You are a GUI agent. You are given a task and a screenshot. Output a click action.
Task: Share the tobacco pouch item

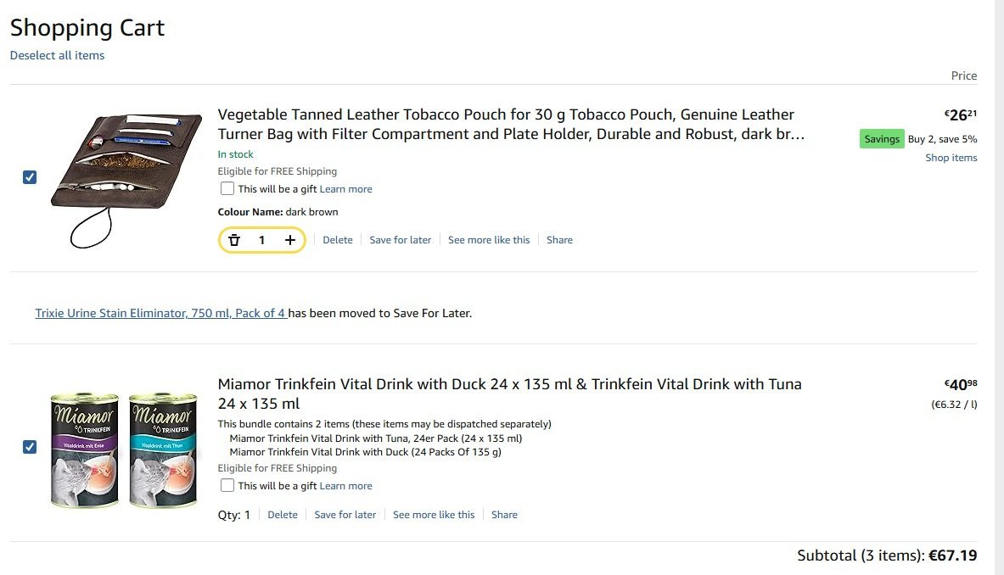click(559, 241)
